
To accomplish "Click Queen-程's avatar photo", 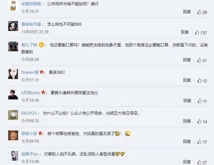I will click(x=13, y=74).
